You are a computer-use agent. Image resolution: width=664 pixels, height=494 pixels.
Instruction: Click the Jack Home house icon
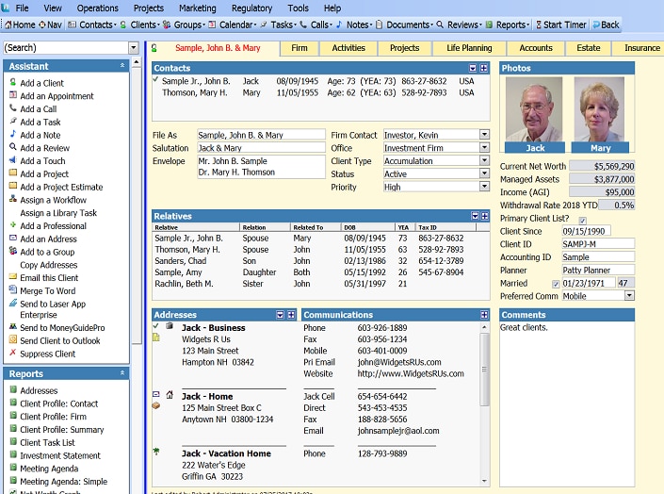pyautogui.click(x=170, y=395)
